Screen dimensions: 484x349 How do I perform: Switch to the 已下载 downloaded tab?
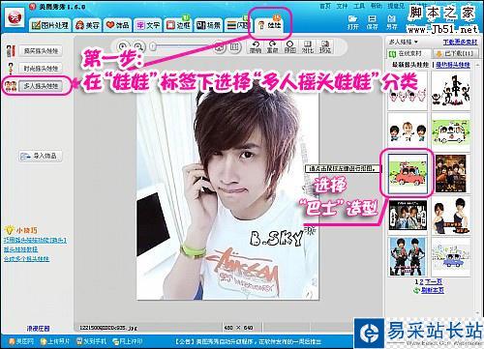(x=456, y=53)
